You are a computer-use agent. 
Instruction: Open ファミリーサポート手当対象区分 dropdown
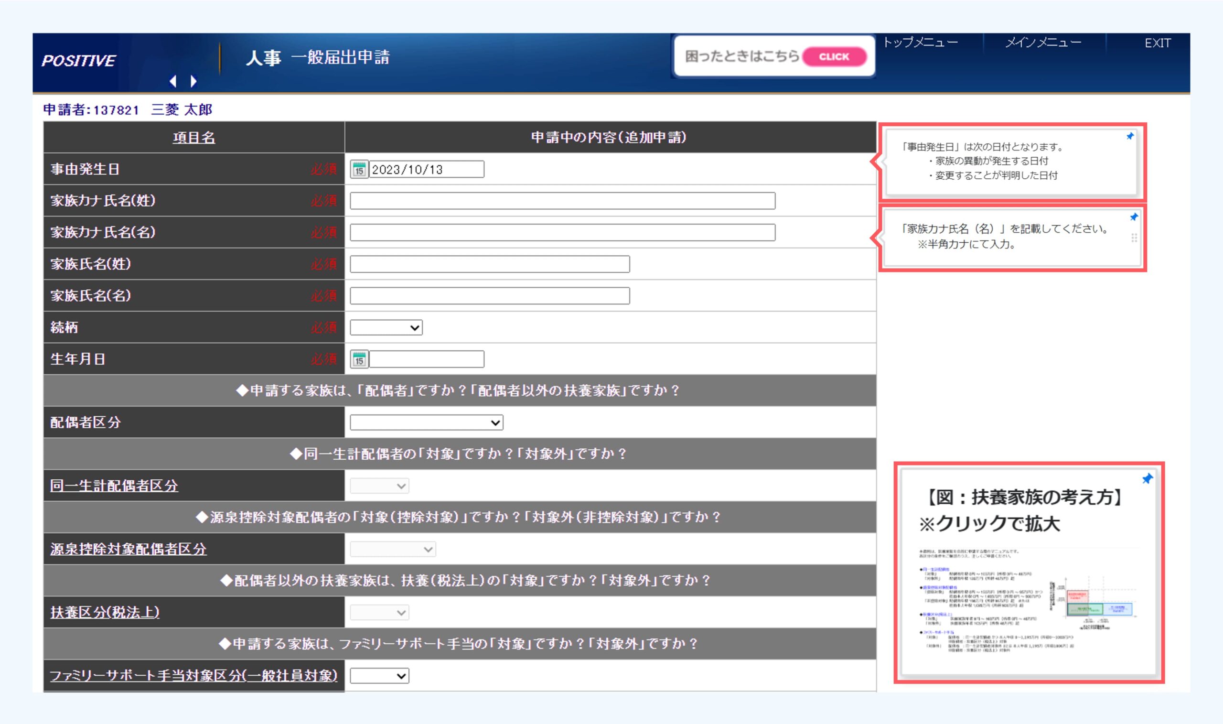379,676
